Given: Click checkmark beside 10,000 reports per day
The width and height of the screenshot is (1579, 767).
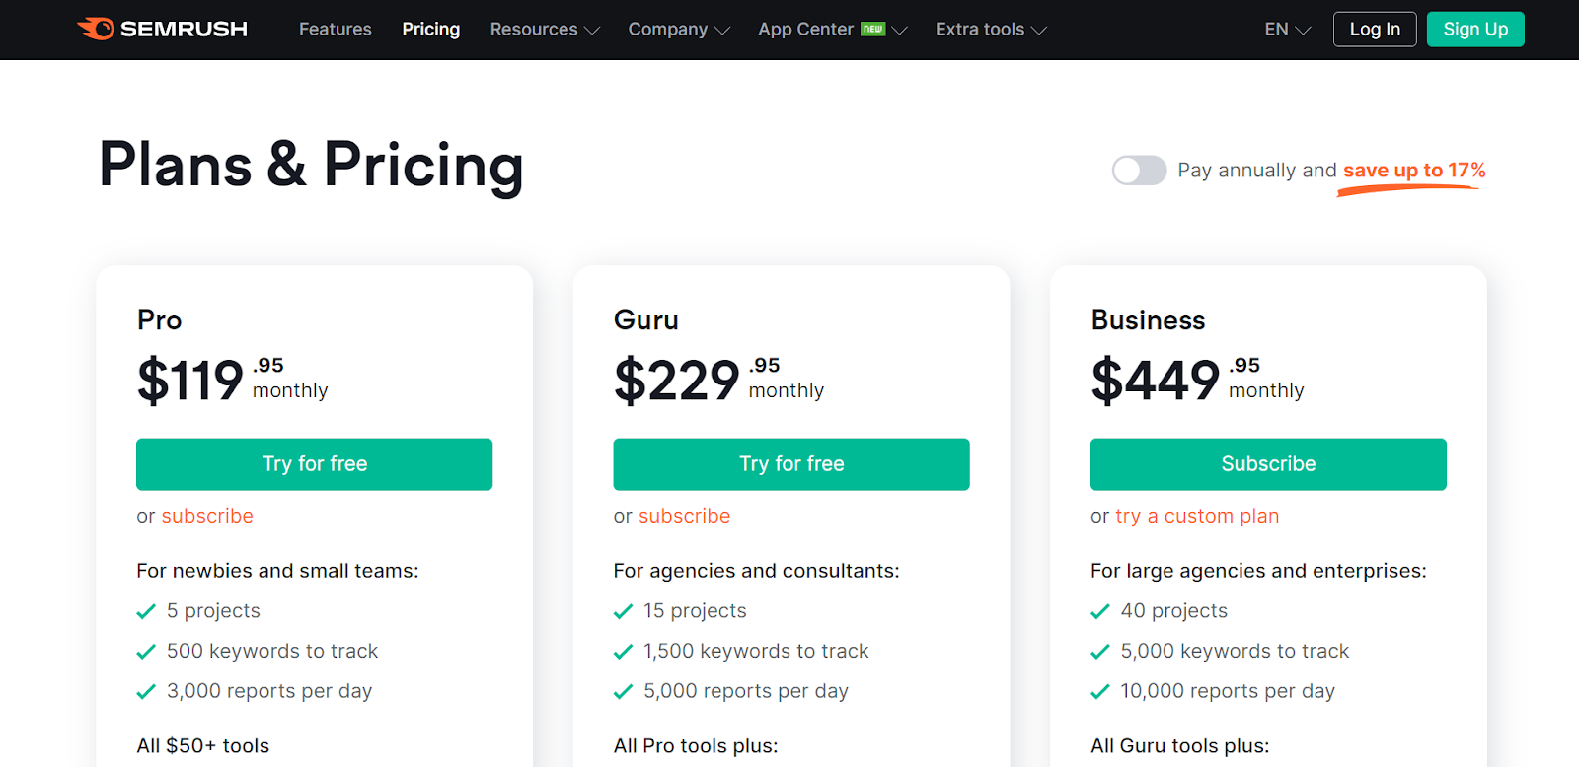Looking at the screenshot, I should click(x=1100, y=692).
